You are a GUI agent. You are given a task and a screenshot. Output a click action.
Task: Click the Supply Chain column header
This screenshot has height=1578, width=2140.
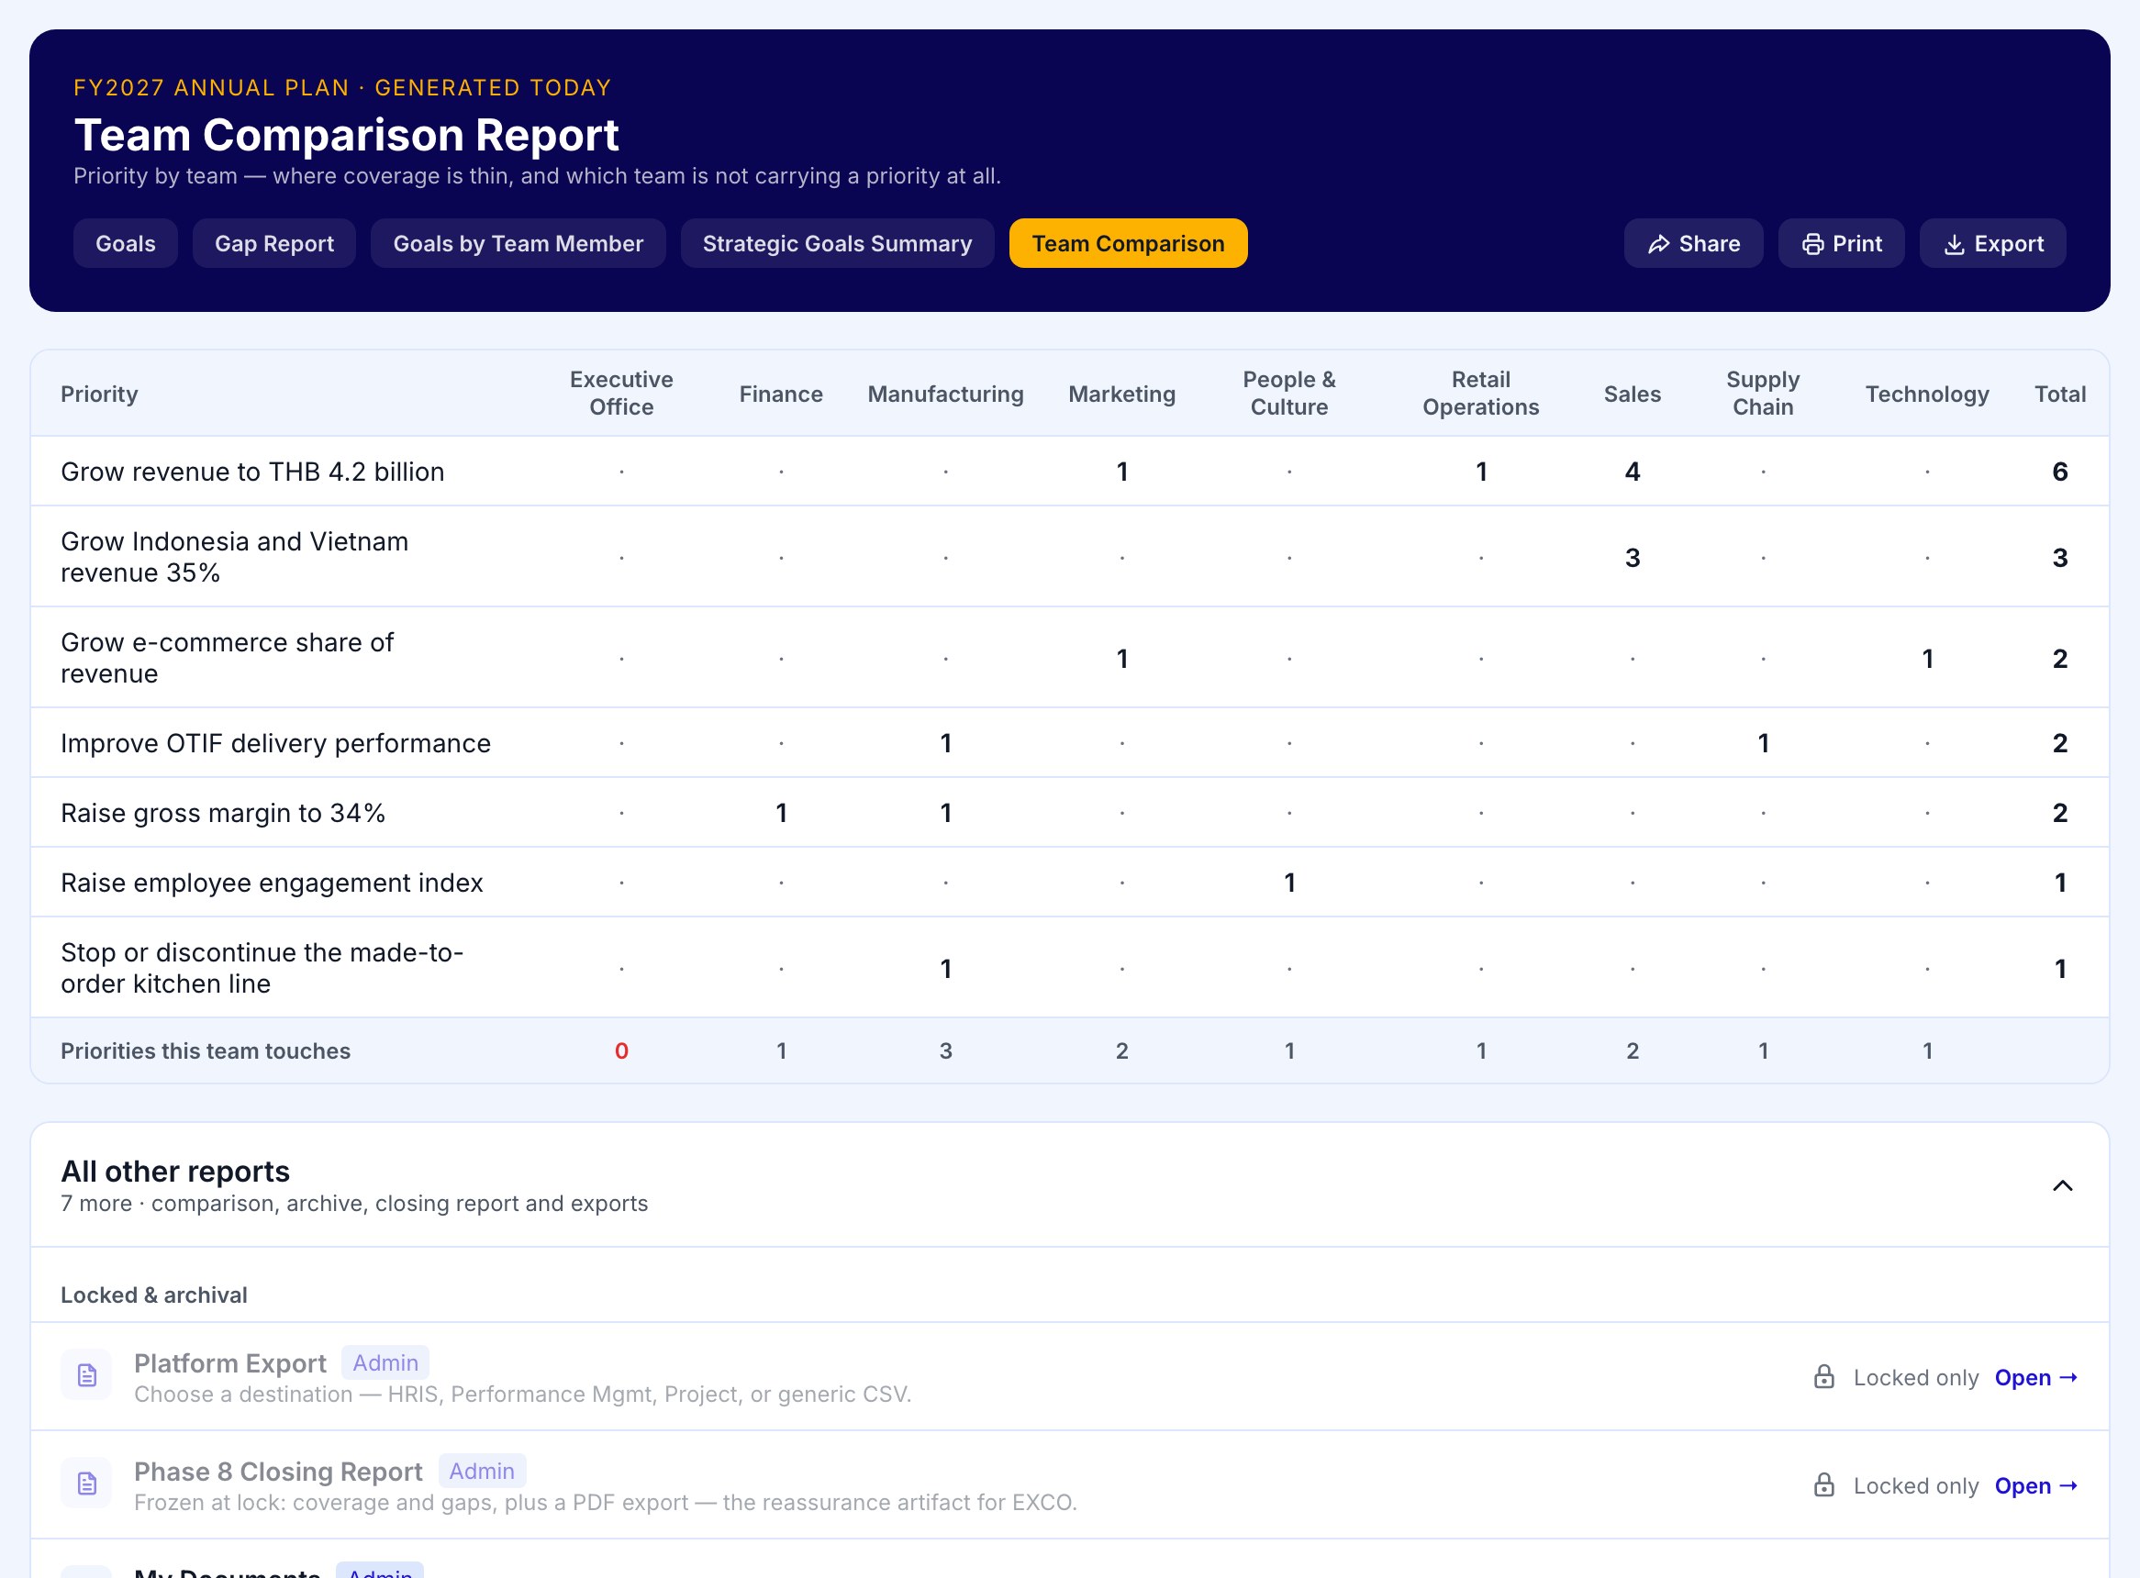pos(1763,394)
